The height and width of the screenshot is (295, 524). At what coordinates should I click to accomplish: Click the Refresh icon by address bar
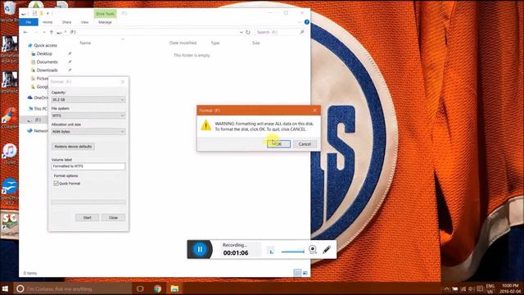point(248,32)
